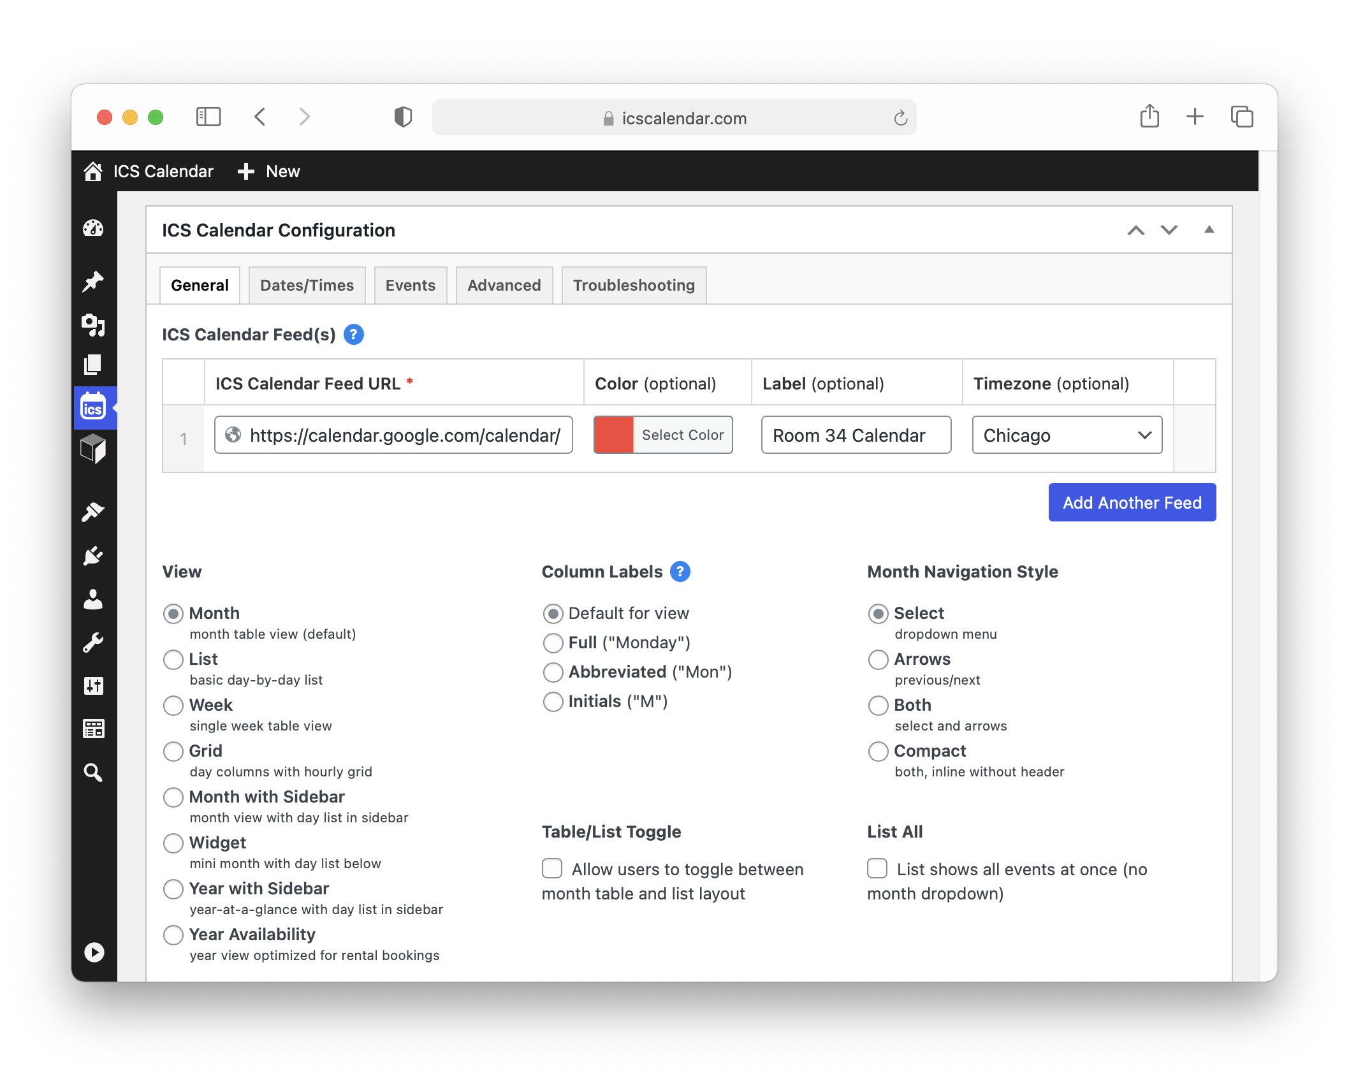The width and height of the screenshot is (1349, 1076).
Task: Click the Add Another Feed button
Action: pos(1132,503)
